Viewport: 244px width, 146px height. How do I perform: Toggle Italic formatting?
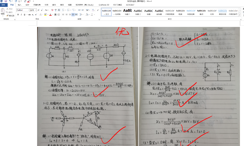[x=21, y=15]
